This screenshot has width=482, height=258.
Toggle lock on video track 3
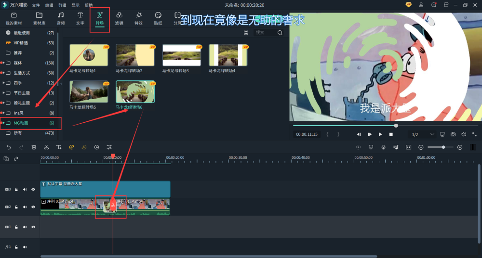[16, 190]
